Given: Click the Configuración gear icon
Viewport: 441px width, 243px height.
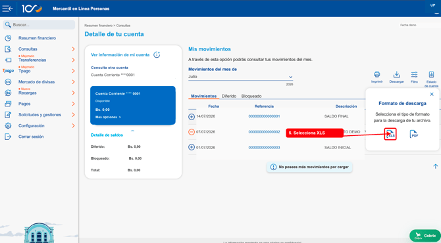Looking at the screenshot, I should pyautogui.click(x=8, y=125).
